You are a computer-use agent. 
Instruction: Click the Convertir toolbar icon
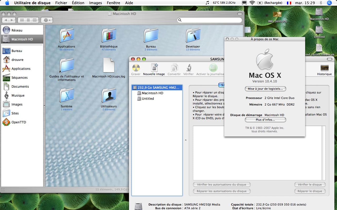[174, 68]
